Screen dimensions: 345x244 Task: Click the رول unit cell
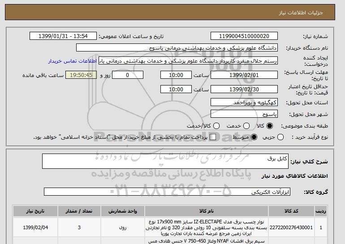(x=123, y=227)
